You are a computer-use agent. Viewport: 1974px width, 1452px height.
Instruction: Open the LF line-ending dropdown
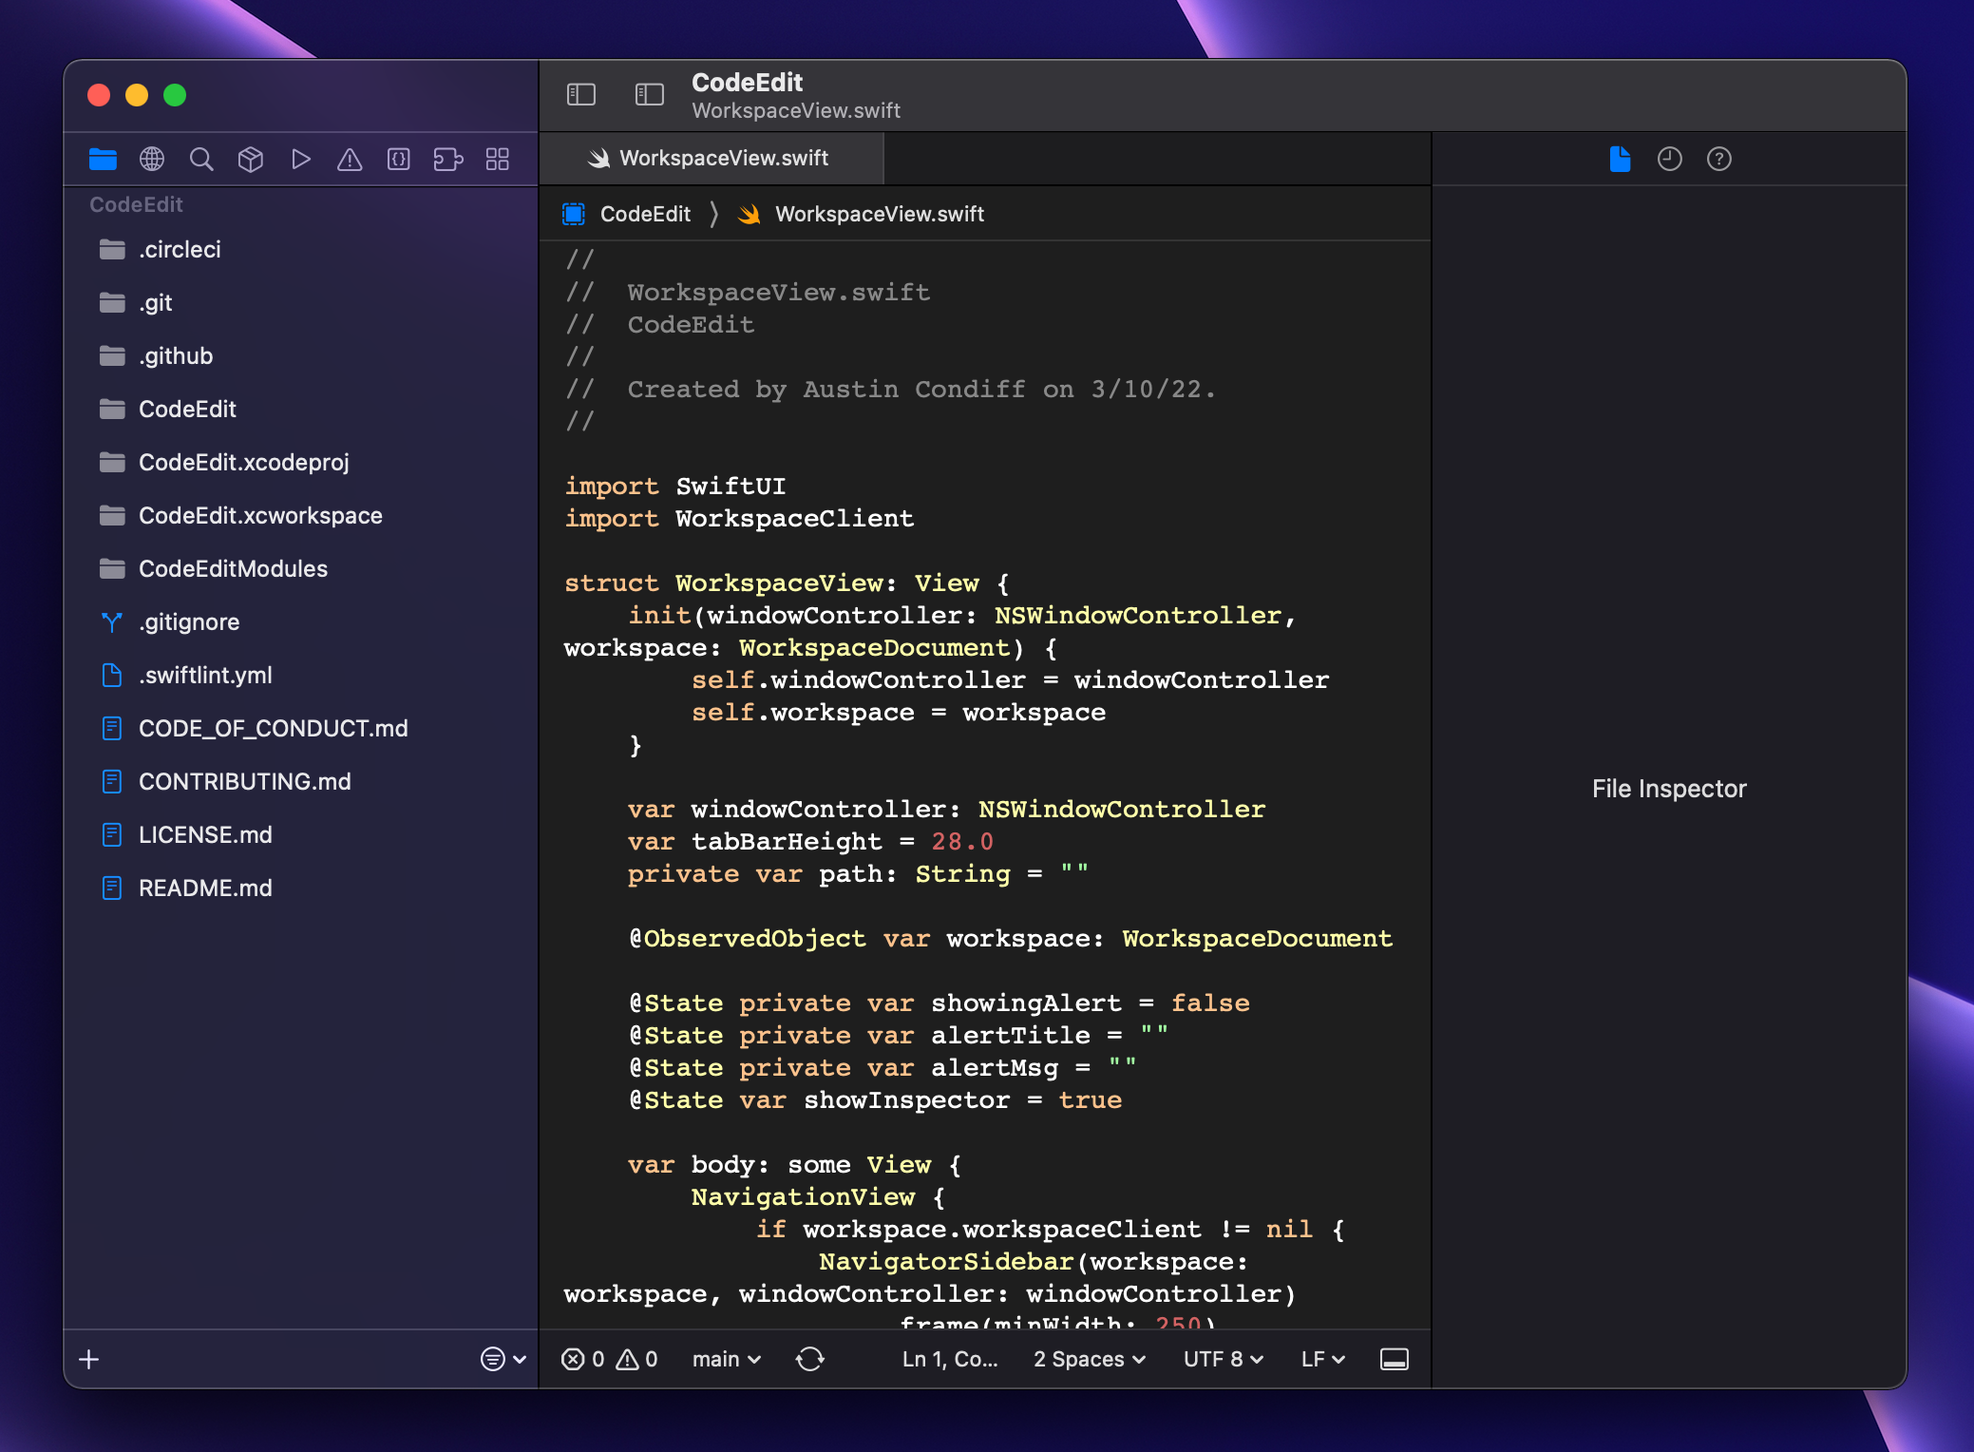coord(1320,1359)
